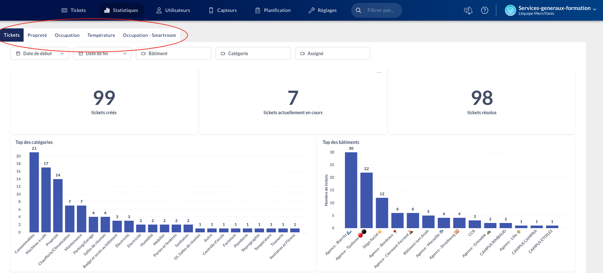The width and height of the screenshot is (603, 273).
Task: Open the announcements notification icon
Action: [x=468, y=10]
